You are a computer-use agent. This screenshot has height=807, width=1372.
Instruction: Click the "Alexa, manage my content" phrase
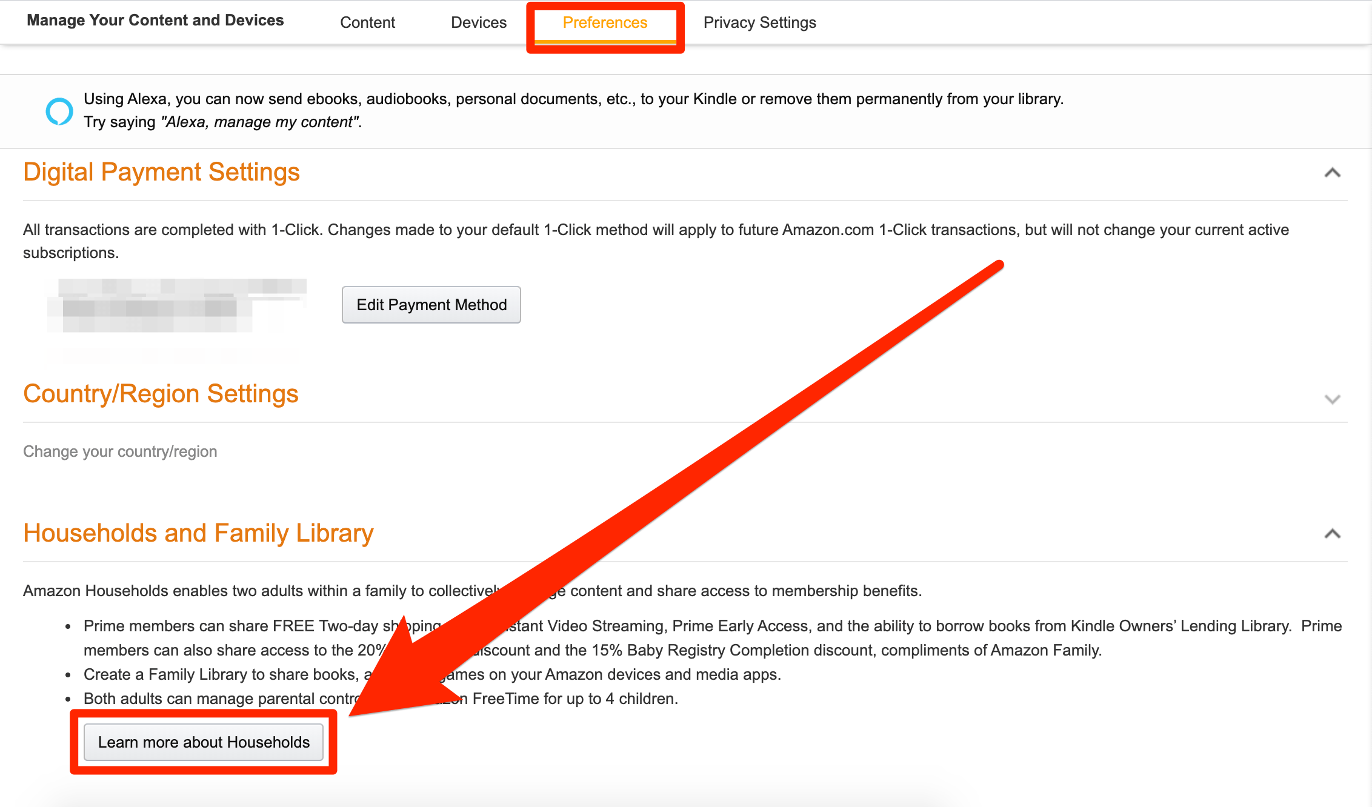261,122
